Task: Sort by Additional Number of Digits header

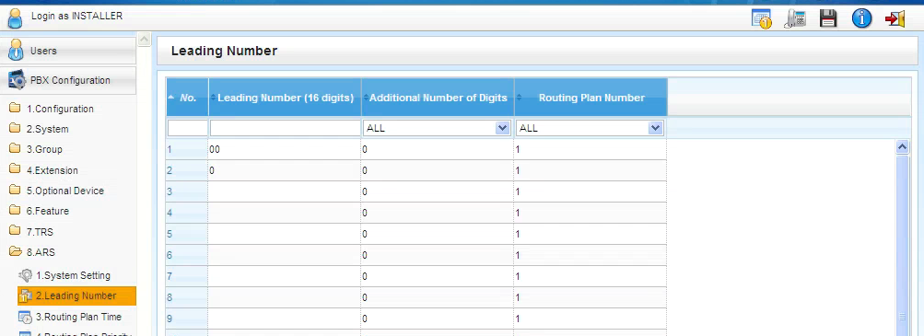Action: point(438,98)
